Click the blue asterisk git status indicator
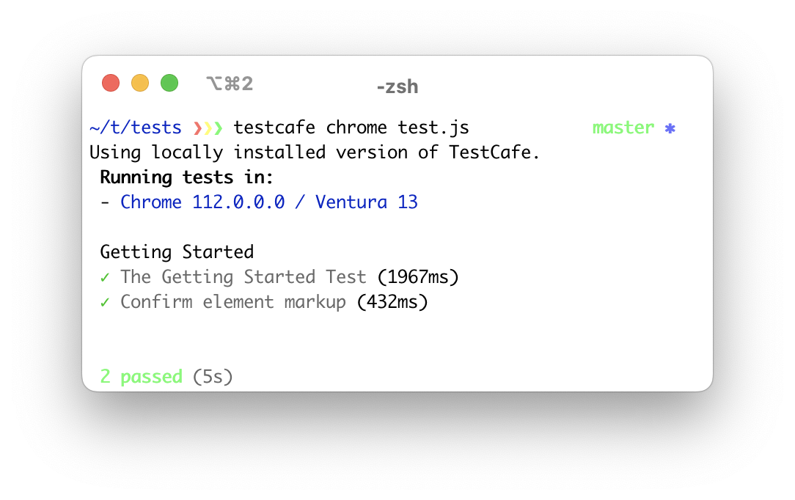The height and width of the screenshot is (500, 795). tap(670, 128)
